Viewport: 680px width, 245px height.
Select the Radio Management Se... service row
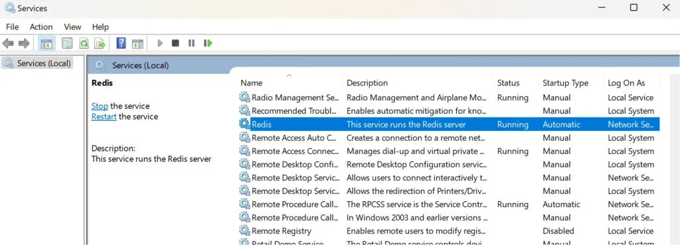click(x=449, y=98)
